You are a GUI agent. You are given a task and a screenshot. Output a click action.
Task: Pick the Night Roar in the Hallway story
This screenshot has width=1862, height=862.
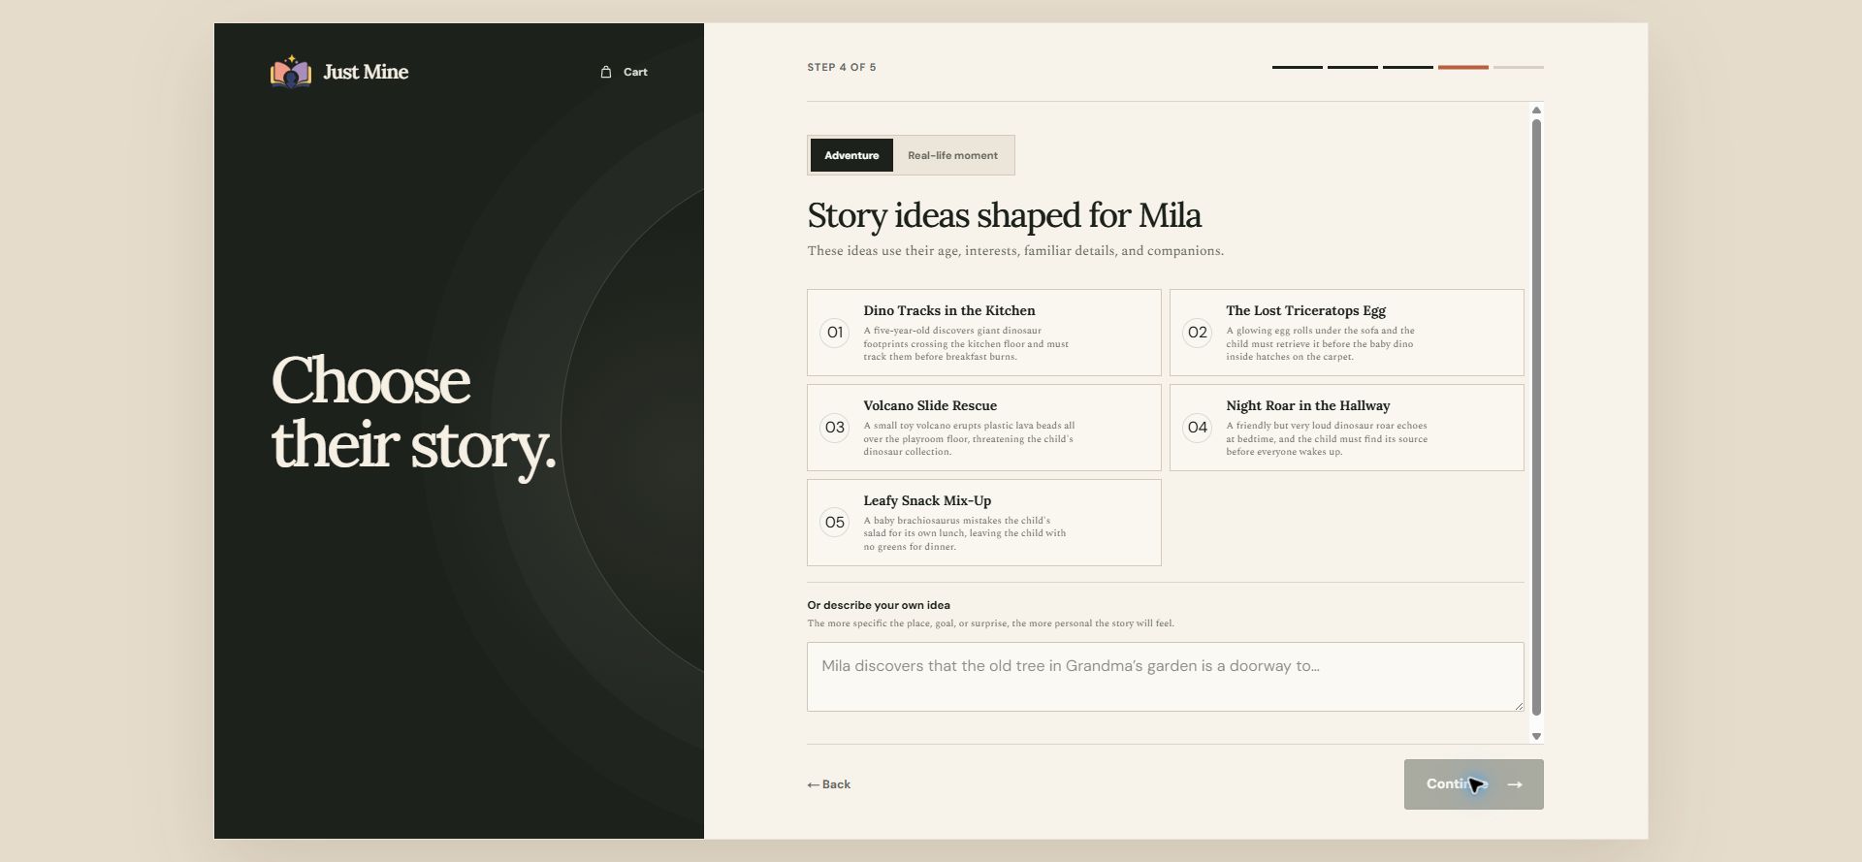coord(1346,428)
